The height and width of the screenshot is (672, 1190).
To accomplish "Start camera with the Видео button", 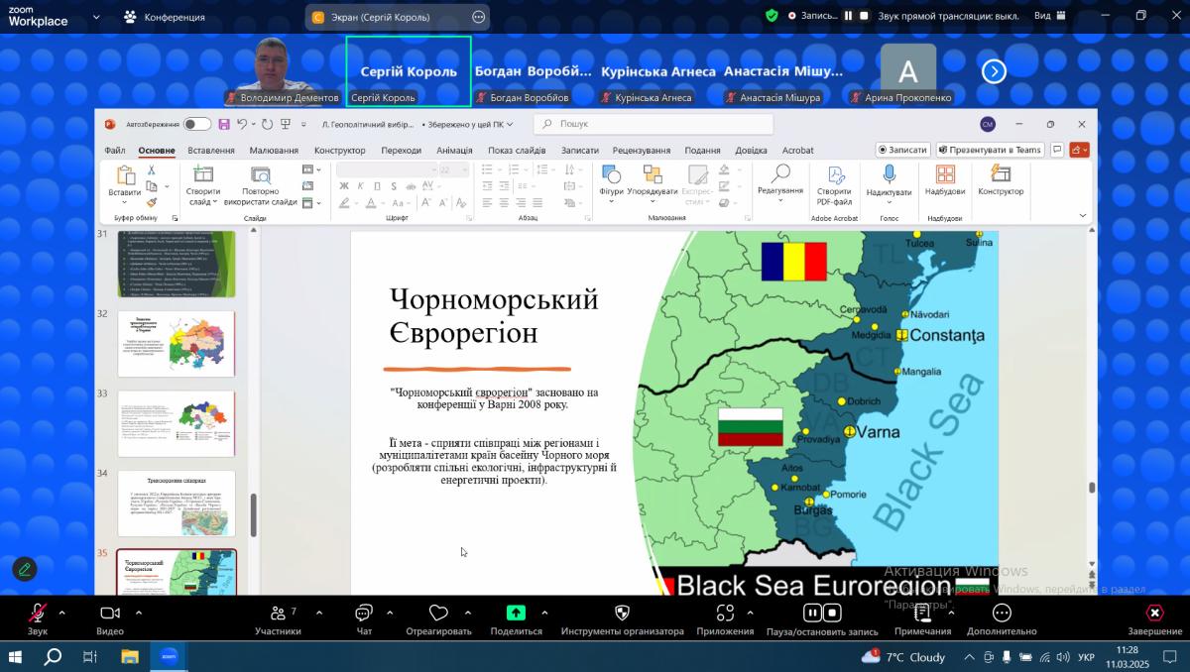I will (x=110, y=614).
